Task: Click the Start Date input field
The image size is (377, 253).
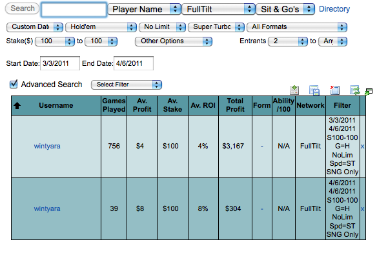Action: 60,63
